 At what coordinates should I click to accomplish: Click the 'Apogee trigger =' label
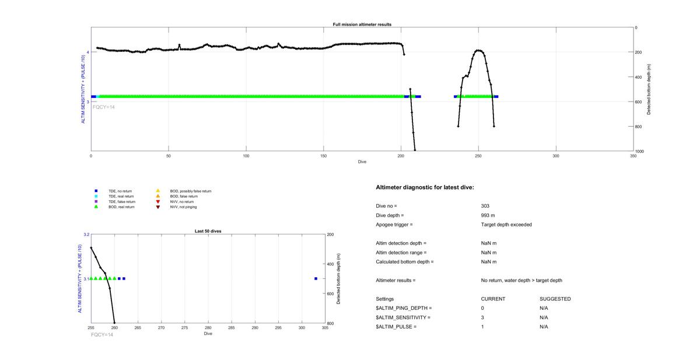[394, 225]
